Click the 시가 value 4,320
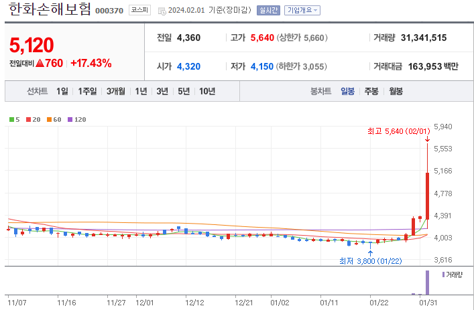474x310 pixels. 188,66
